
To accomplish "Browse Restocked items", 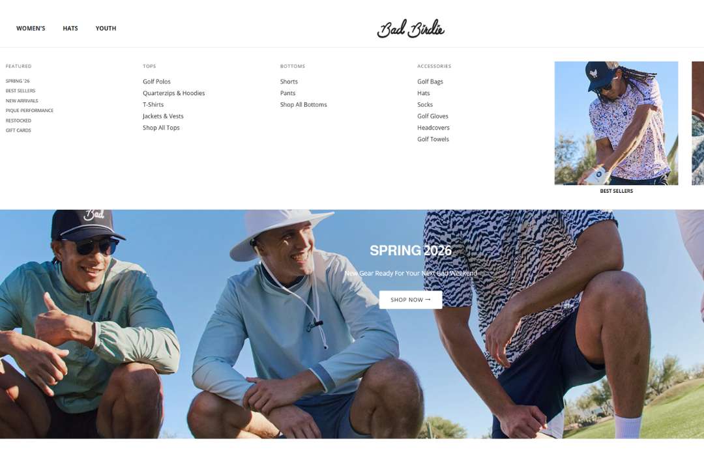I will pyautogui.click(x=18, y=121).
